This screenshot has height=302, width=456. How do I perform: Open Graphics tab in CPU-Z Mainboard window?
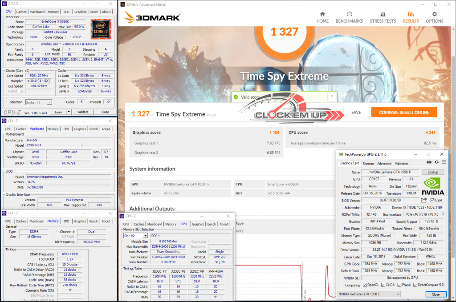pyautogui.click(x=80, y=129)
